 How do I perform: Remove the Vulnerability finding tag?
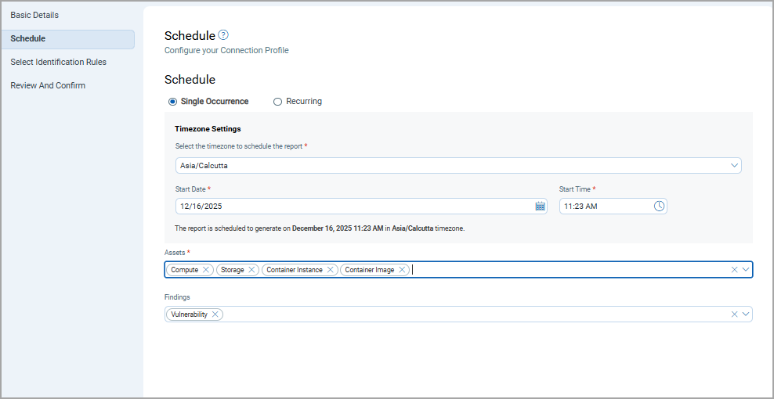click(215, 315)
